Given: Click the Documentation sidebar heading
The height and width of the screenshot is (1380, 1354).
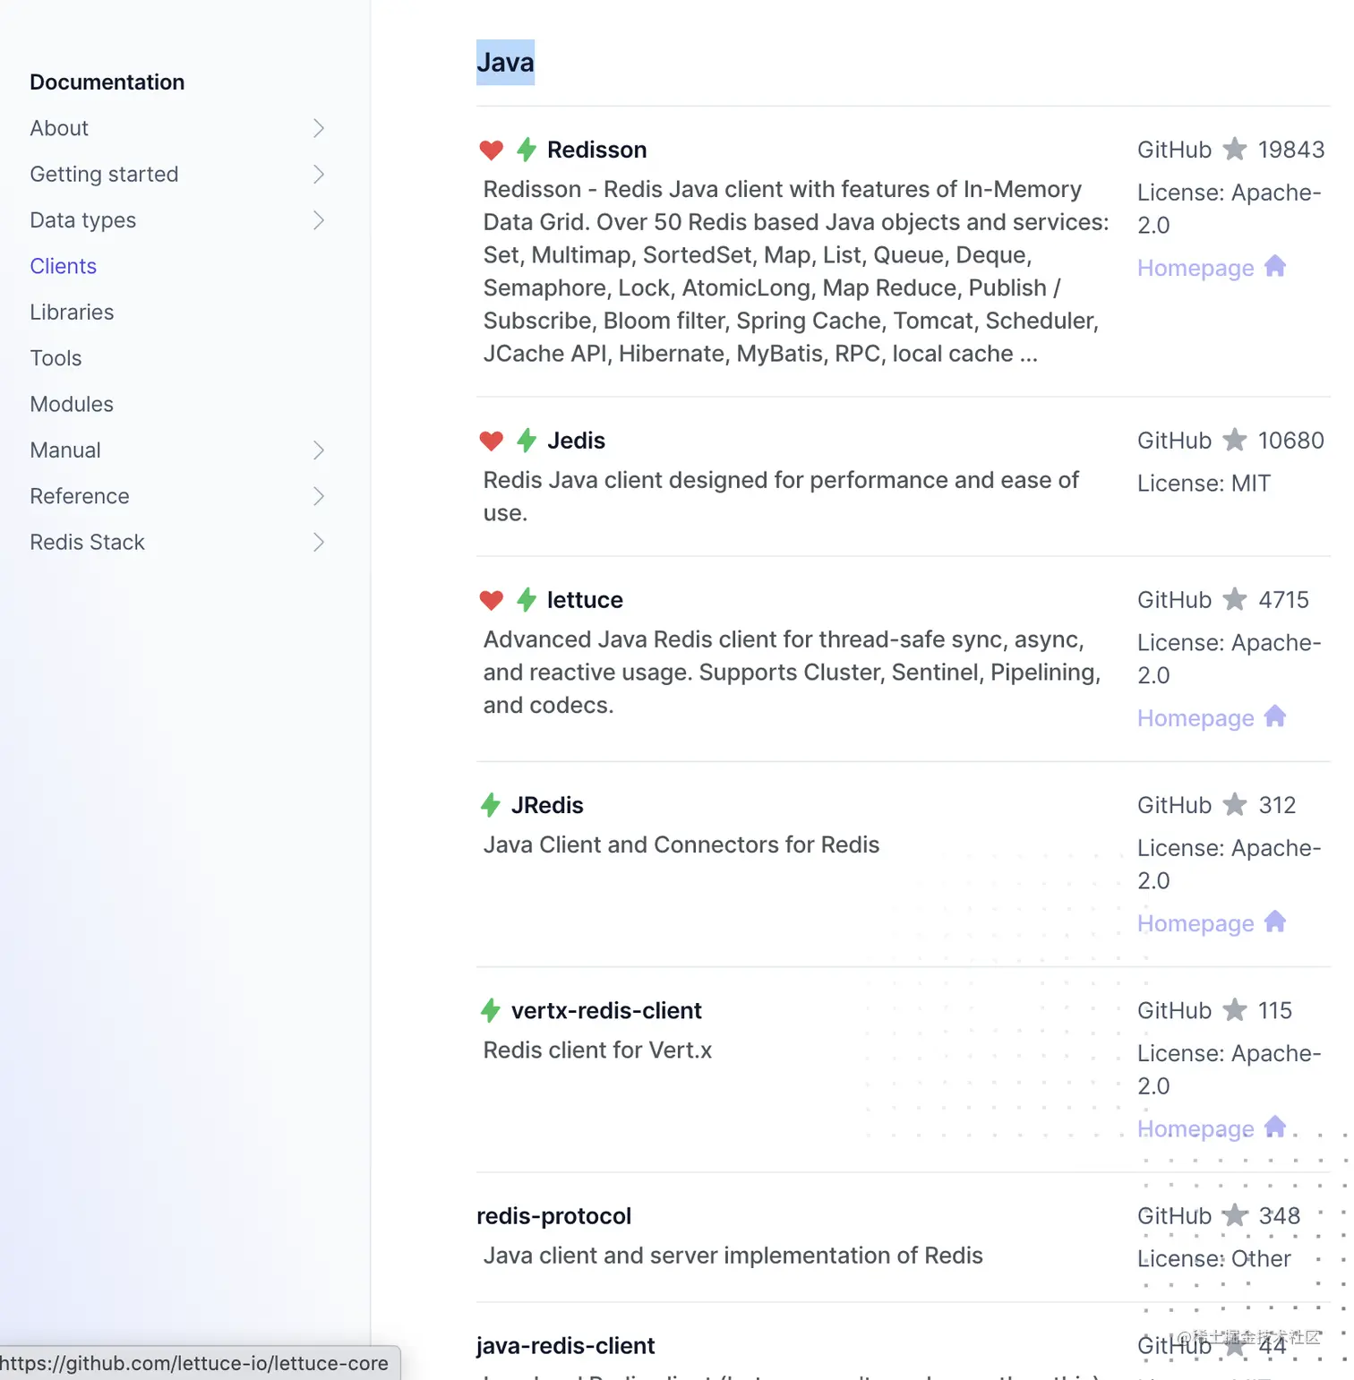Looking at the screenshot, I should point(107,82).
